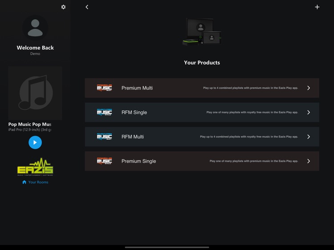This screenshot has height=250, width=334.
Task: Click the Pop Music track title
Action: click(30, 124)
